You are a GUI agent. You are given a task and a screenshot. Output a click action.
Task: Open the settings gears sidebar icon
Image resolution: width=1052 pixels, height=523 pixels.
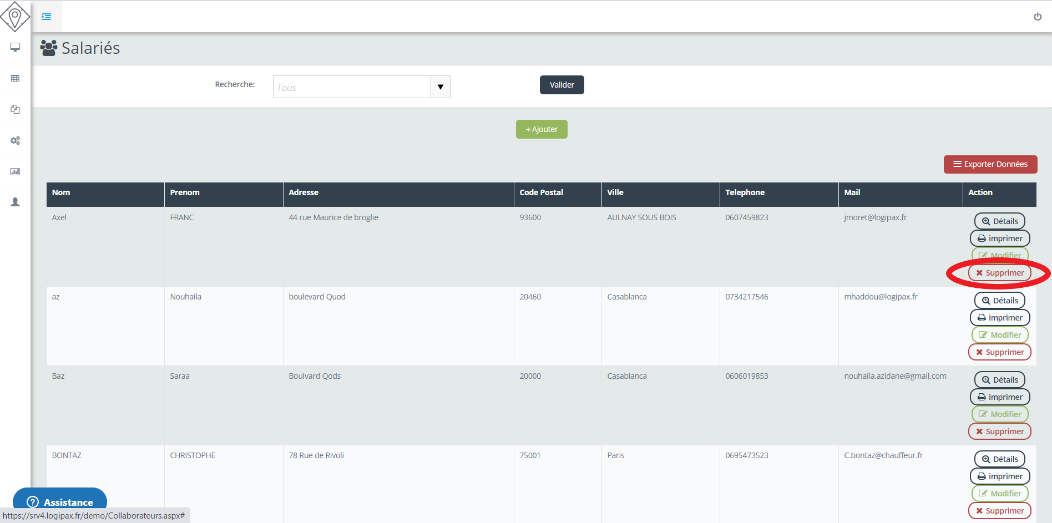(15, 140)
